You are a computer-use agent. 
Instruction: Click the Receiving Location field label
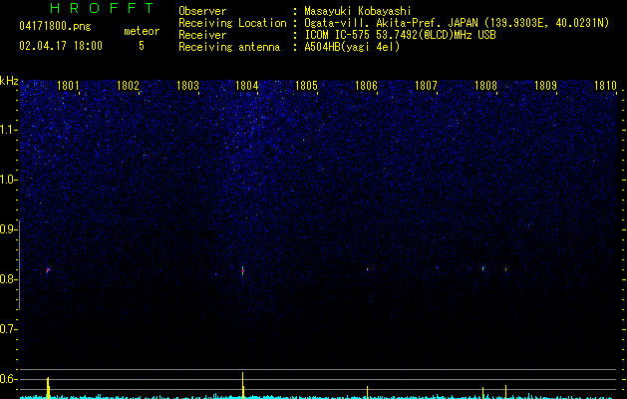(x=232, y=23)
